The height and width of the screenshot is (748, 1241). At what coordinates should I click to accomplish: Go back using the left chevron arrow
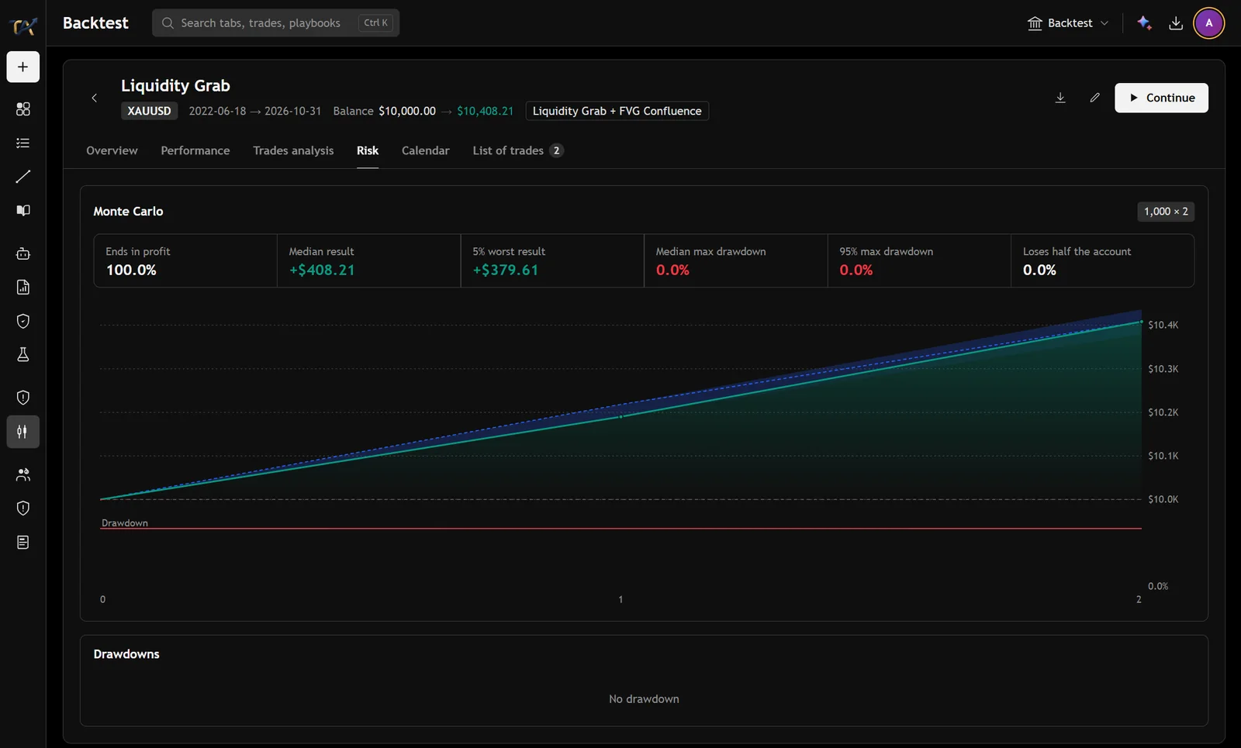95,98
